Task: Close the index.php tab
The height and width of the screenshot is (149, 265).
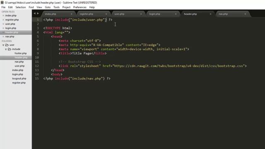Action: [x=72, y=14]
